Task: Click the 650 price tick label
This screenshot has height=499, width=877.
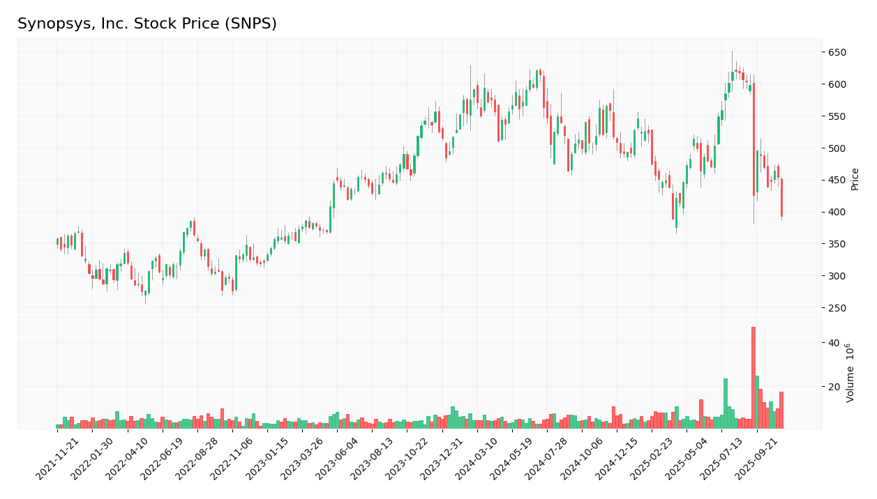Action: click(x=834, y=52)
